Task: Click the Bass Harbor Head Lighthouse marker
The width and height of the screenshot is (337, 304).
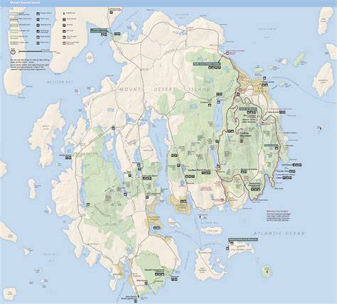Action: pyautogui.click(x=138, y=295)
